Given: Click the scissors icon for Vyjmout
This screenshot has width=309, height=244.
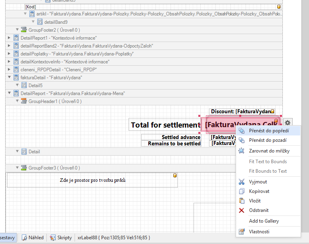Looking at the screenshot, I should (x=242, y=182).
